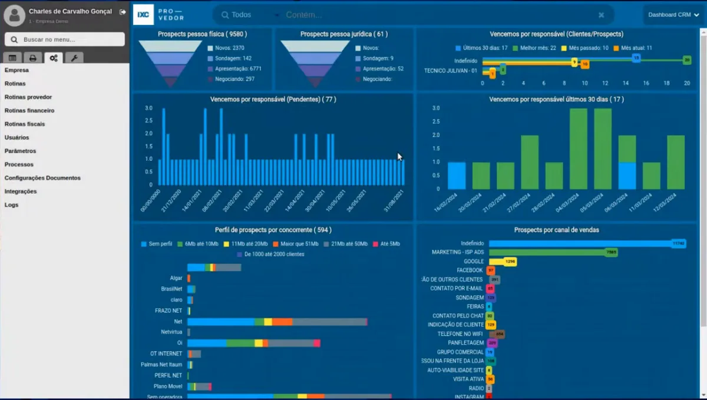Viewport: 707px width, 400px height.
Task: Toggle the Maior que 51Mb legend series
Action: pyautogui.click(x=296, y=244)
